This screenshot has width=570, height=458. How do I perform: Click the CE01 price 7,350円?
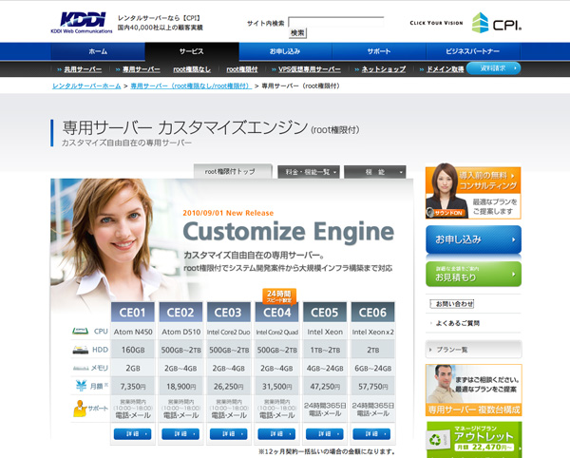[x=133, y=386]
